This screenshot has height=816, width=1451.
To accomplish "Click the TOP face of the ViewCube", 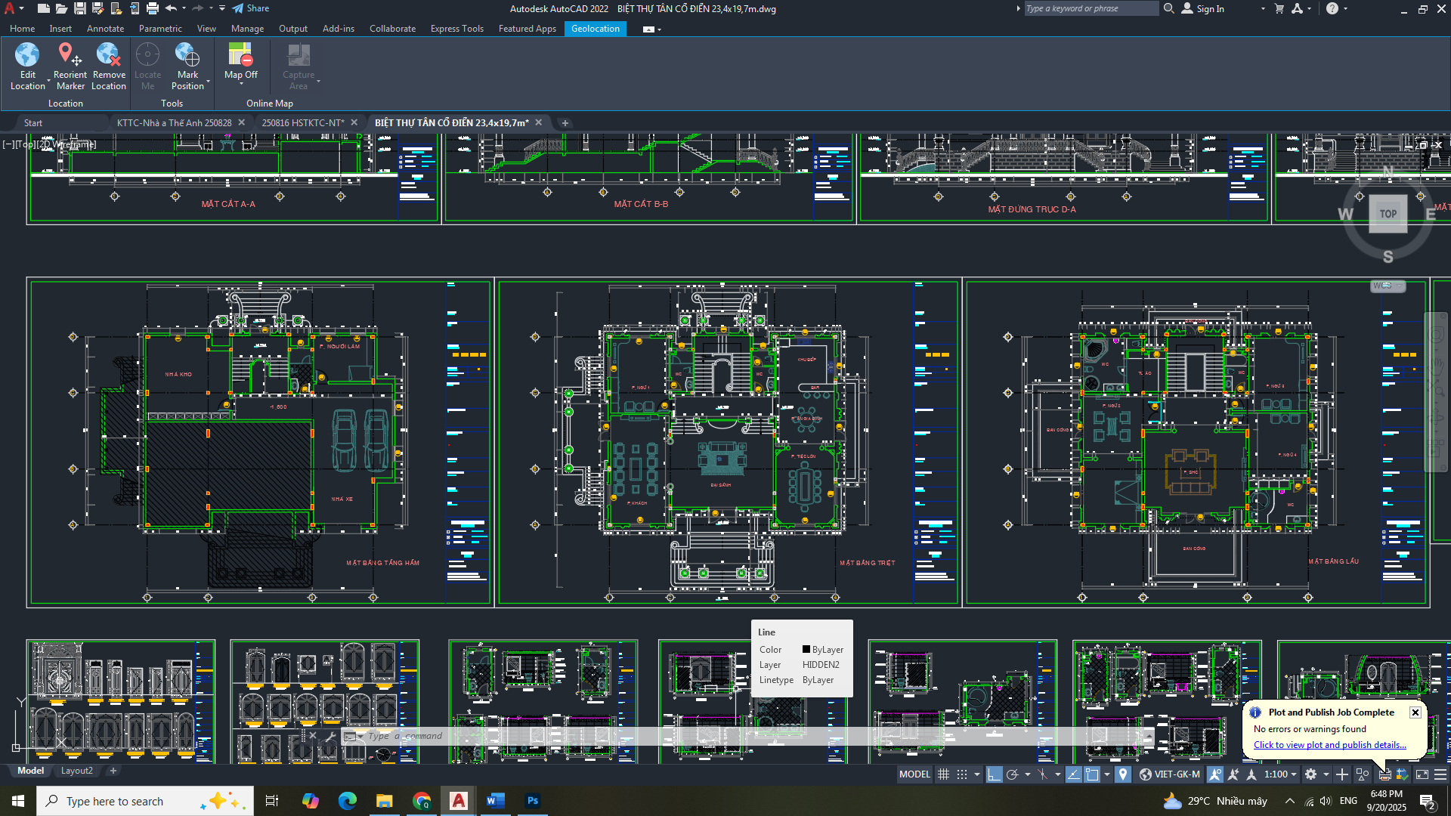I will (1388, 214).
